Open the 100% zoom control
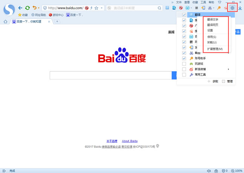244x173 pixels. [x=237, y=171]
